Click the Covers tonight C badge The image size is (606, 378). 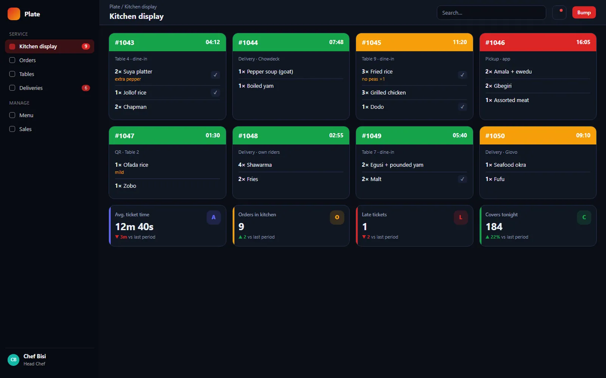pyautogui.click(x=584, y=217)
